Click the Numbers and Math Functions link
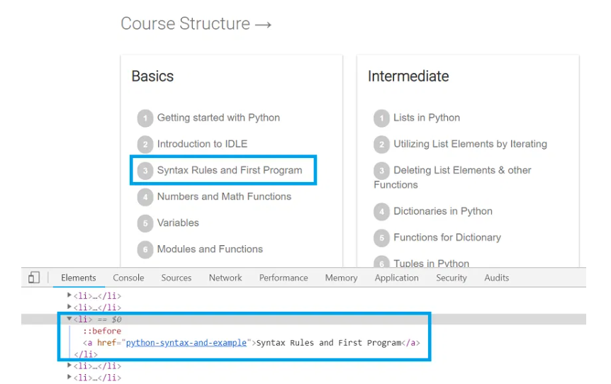Screen dimensions: 611x384 click(x=224, y=196)
